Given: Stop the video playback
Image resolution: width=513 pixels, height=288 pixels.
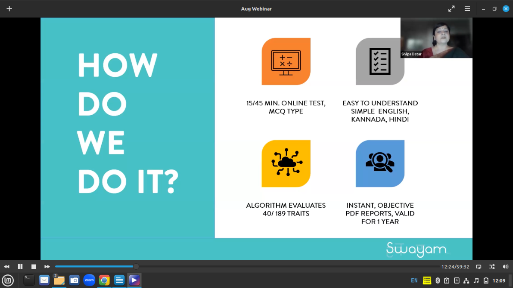Looking at the screenshot, I should click(x=34, y=267).
